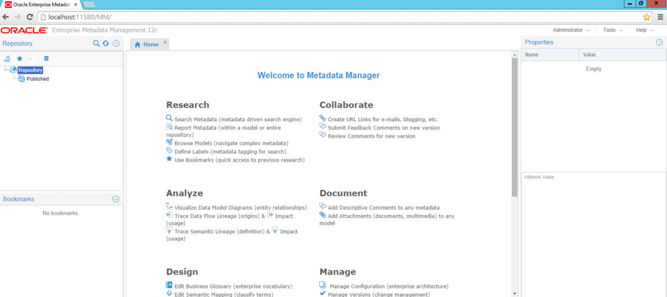Click the Browse Models icon

tap(169, 142)
